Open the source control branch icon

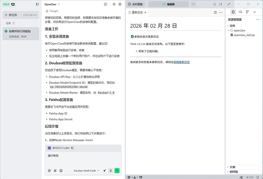tap(248, 12)
